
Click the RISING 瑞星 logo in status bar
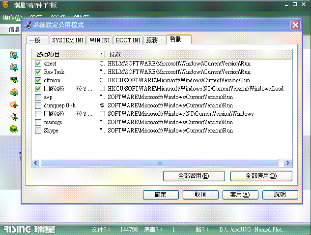click(x=29, y=229)
